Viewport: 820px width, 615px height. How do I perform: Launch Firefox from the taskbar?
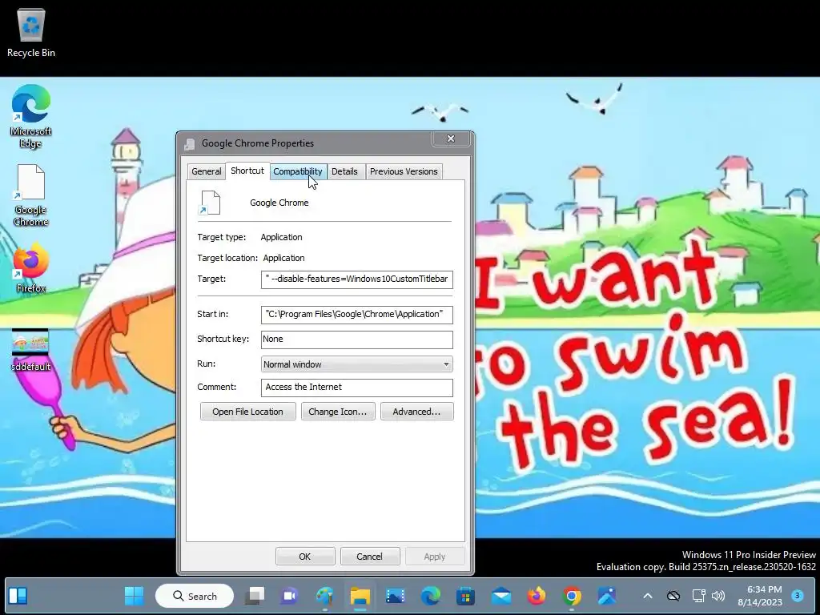[x=536, y=596]
